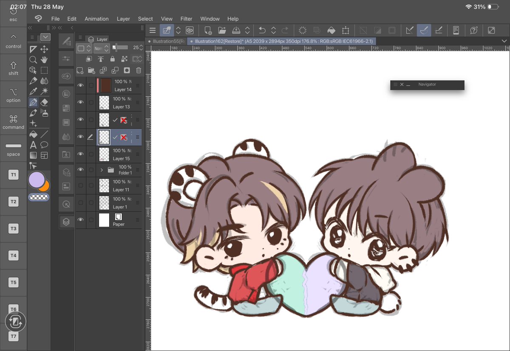Select the Figure line tool

click(44, 134)
